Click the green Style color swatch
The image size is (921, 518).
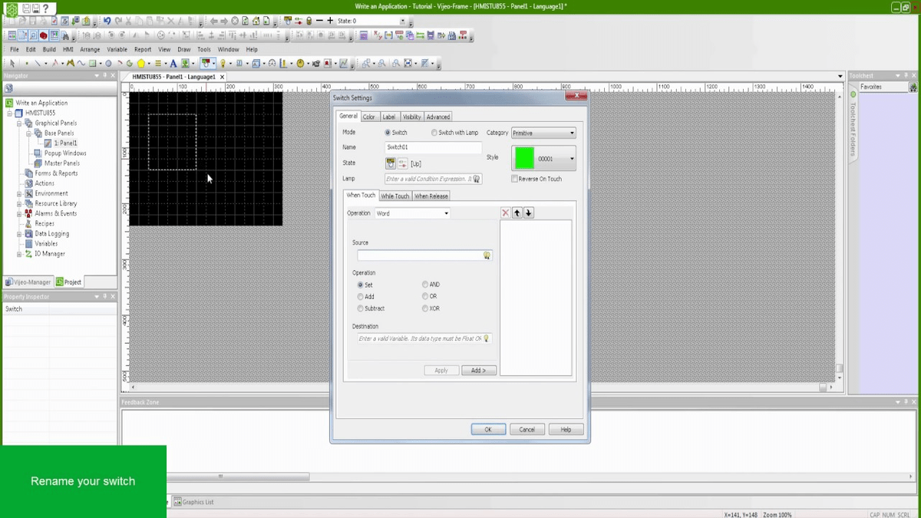[x=525, y=158]
